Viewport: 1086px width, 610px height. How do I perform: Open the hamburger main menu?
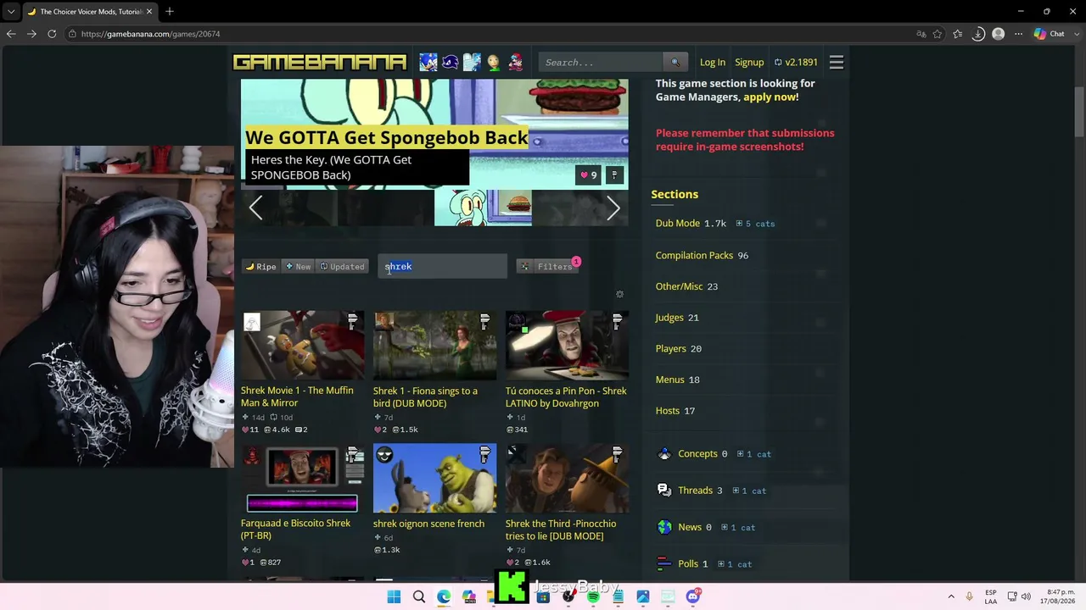click(837, 62)
